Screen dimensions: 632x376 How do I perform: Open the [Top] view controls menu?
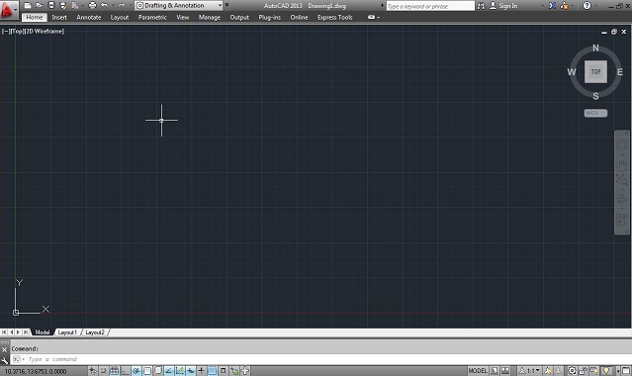point(17,31)
